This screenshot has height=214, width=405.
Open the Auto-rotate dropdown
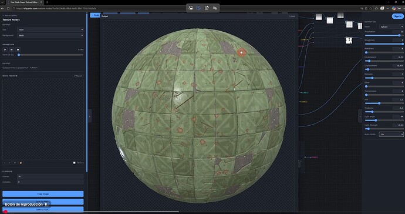point(391,134)
